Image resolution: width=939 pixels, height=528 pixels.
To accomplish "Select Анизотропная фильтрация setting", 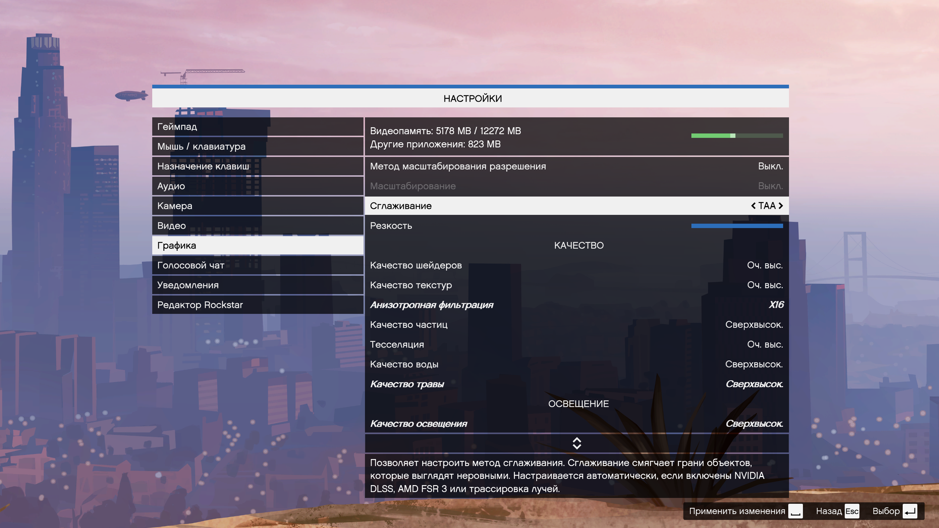I will point(577,305).
